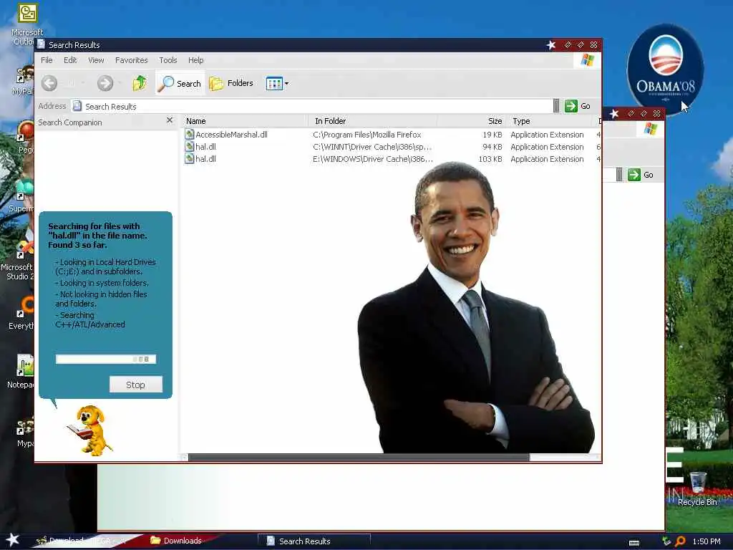Open the Recycle Bin
This screenshot has width=733, height=550.
click(697, 489)
